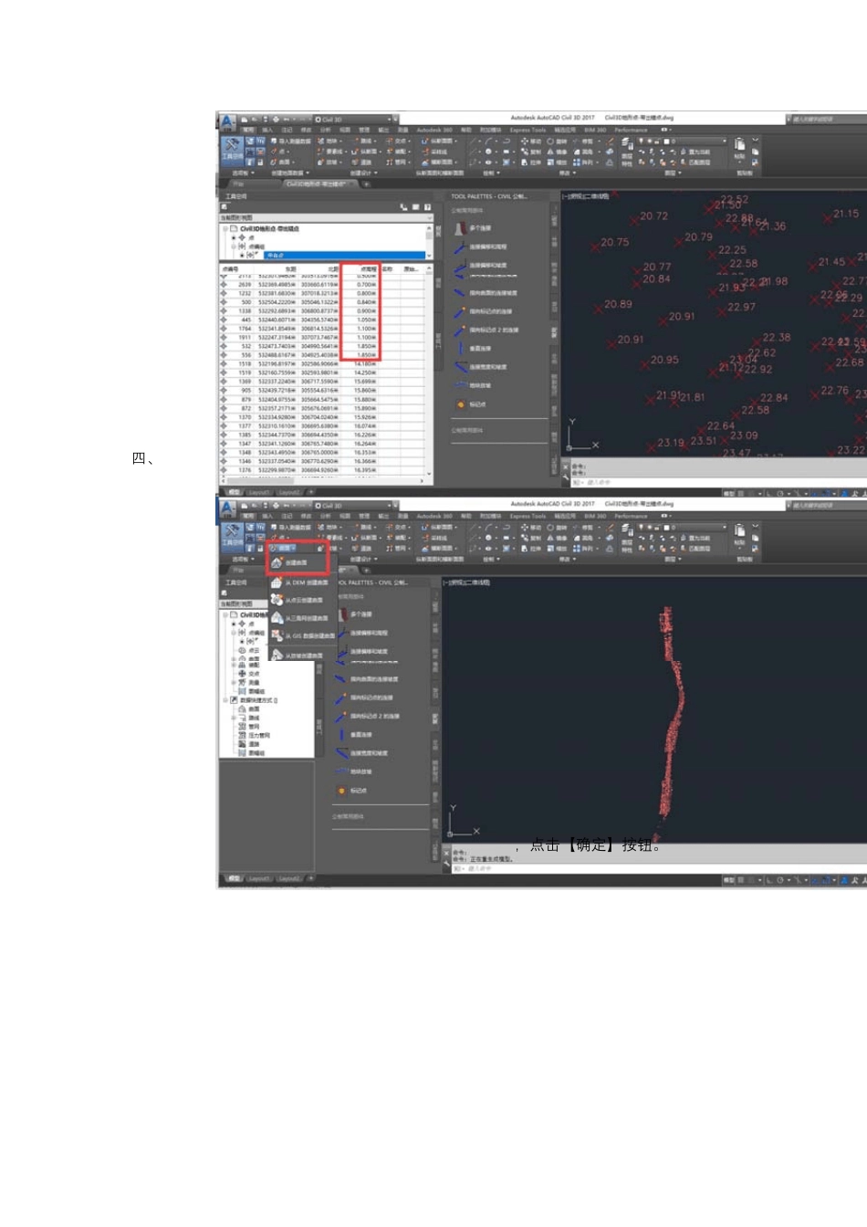Open the AutoCAD application menu in upper window
This screenshot has width=867, height=1227.
(x=227, y=121)
